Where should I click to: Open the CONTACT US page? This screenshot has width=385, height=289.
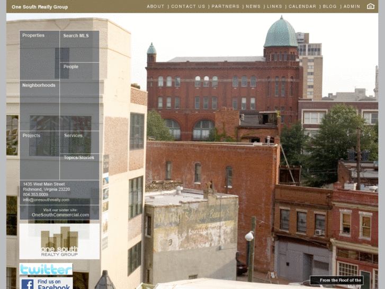pos(188,6)
